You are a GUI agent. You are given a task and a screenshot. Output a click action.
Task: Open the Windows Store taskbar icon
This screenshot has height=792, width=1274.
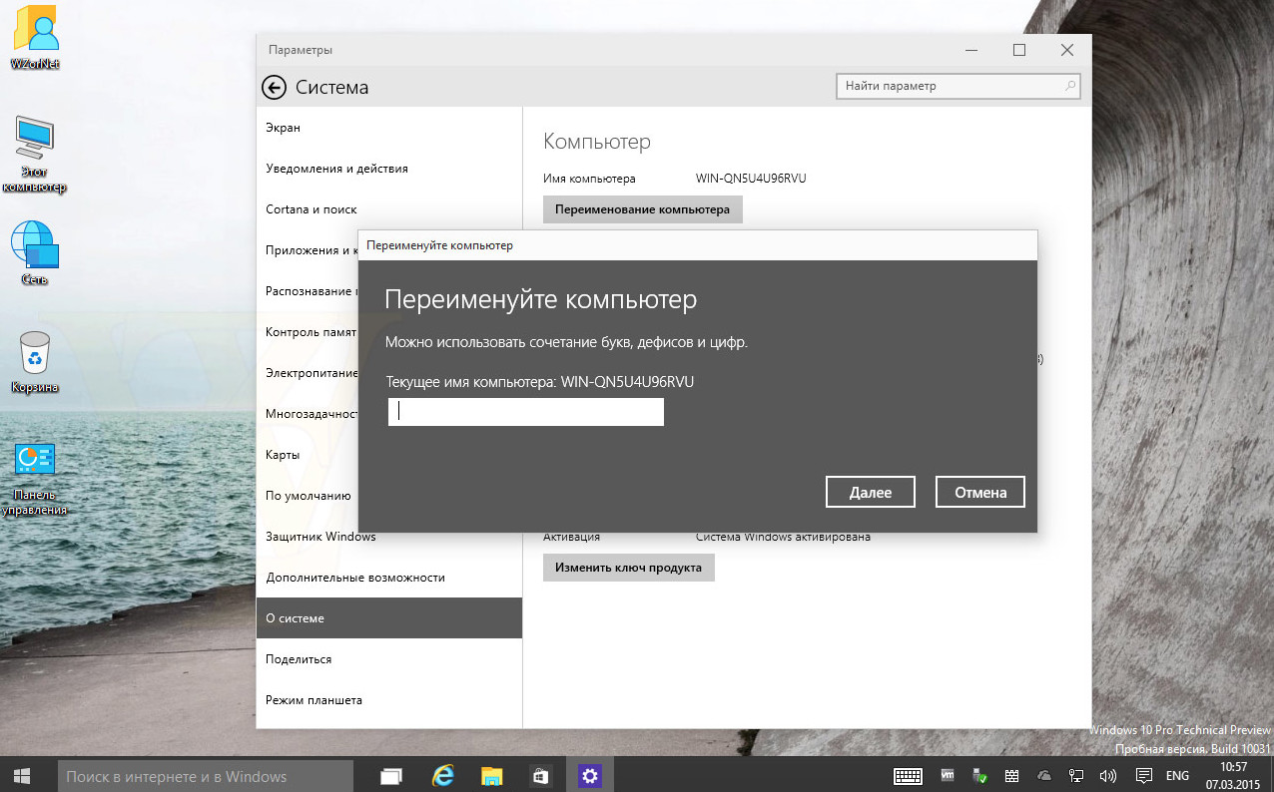pyautogui.click(x=540, y=776)
